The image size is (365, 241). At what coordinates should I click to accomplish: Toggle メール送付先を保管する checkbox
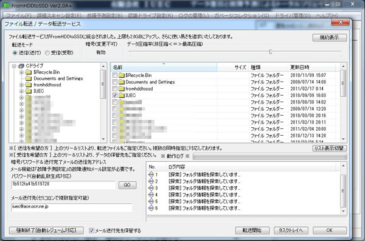(91, 231)
